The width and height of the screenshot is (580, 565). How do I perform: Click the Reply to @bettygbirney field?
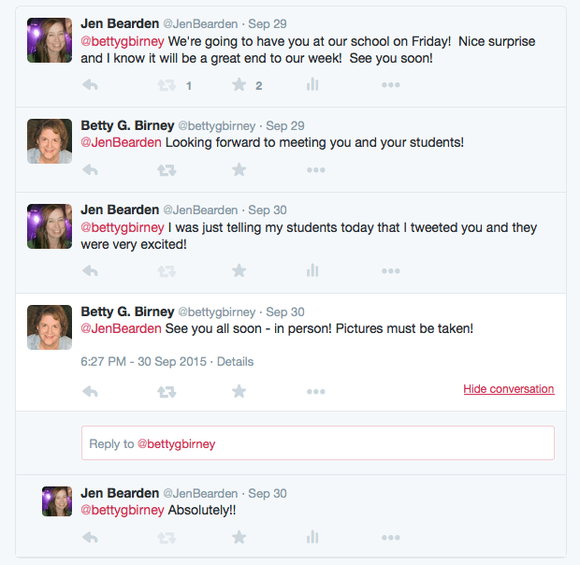pyautogui.click(x=317, y=443)
